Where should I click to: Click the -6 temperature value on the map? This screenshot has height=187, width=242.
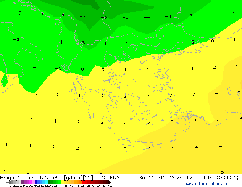(104, 17)
